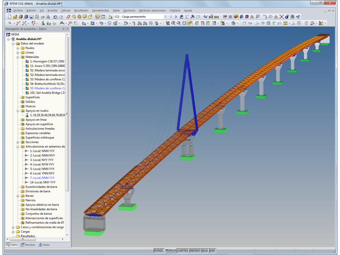The image size is (340, 255).
Task: Toggle REJILLA in the status bar
Action: pyautogui.click(x=170, y=251)
